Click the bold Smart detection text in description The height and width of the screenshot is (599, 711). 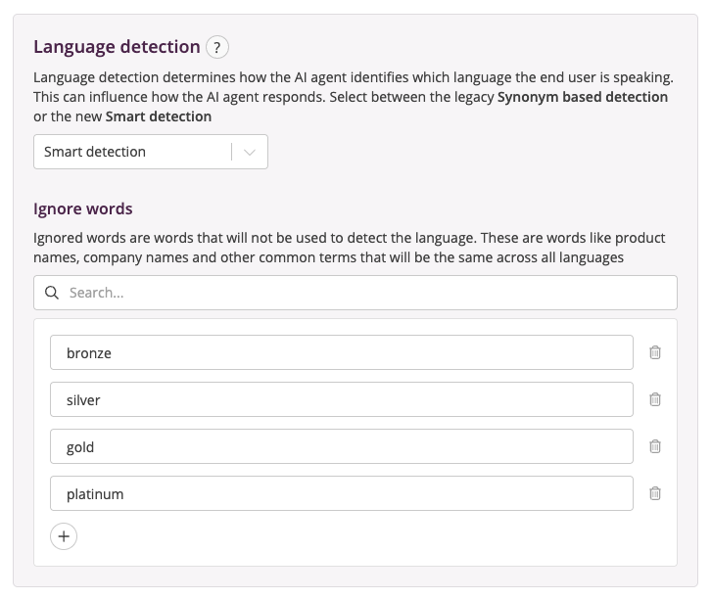click(x=159, y=116)
